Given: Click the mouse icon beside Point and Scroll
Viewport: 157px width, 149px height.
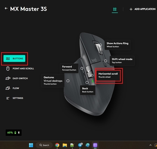Looking at the screenshot, I should point(8,69).
